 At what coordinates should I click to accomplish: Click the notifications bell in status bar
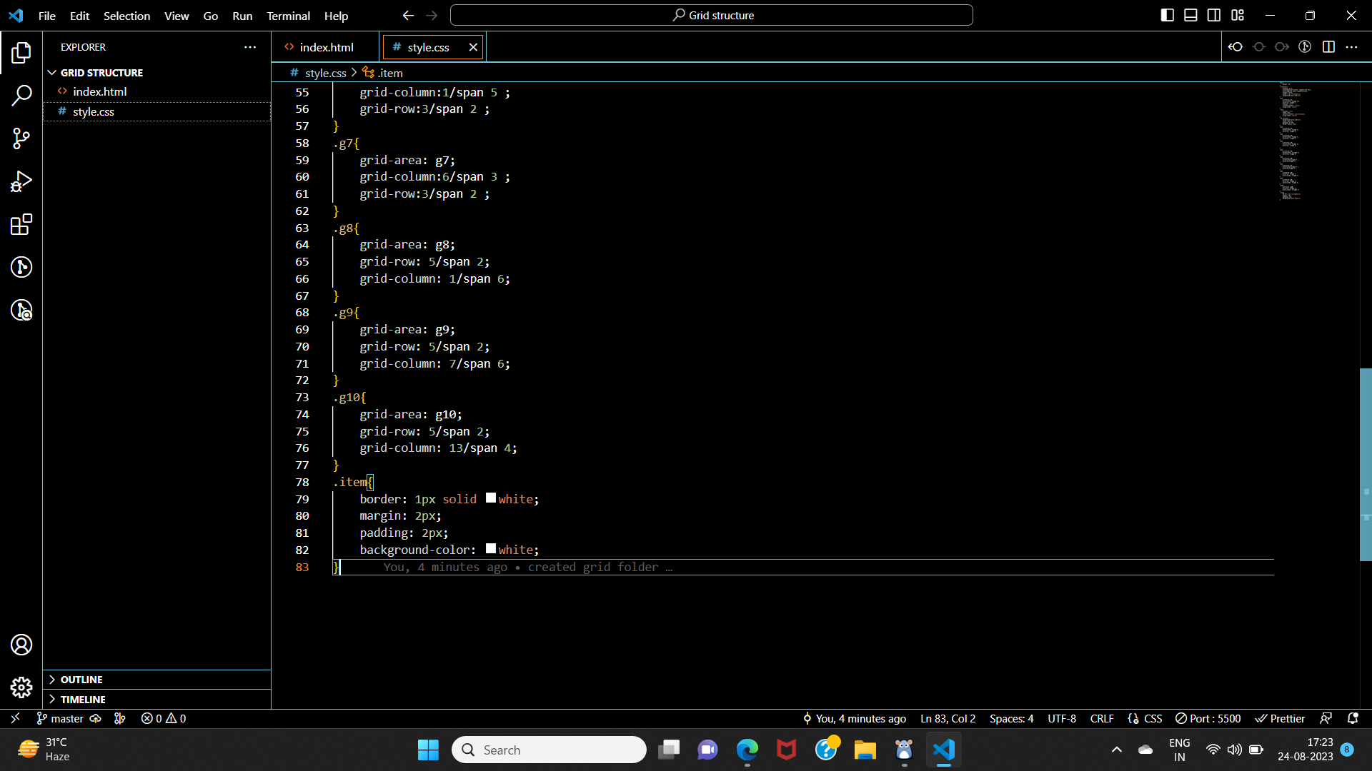1353,718
